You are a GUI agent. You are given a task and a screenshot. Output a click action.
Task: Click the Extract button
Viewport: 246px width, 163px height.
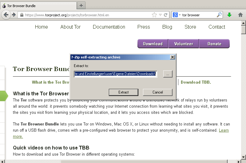(x=124, y=92)
